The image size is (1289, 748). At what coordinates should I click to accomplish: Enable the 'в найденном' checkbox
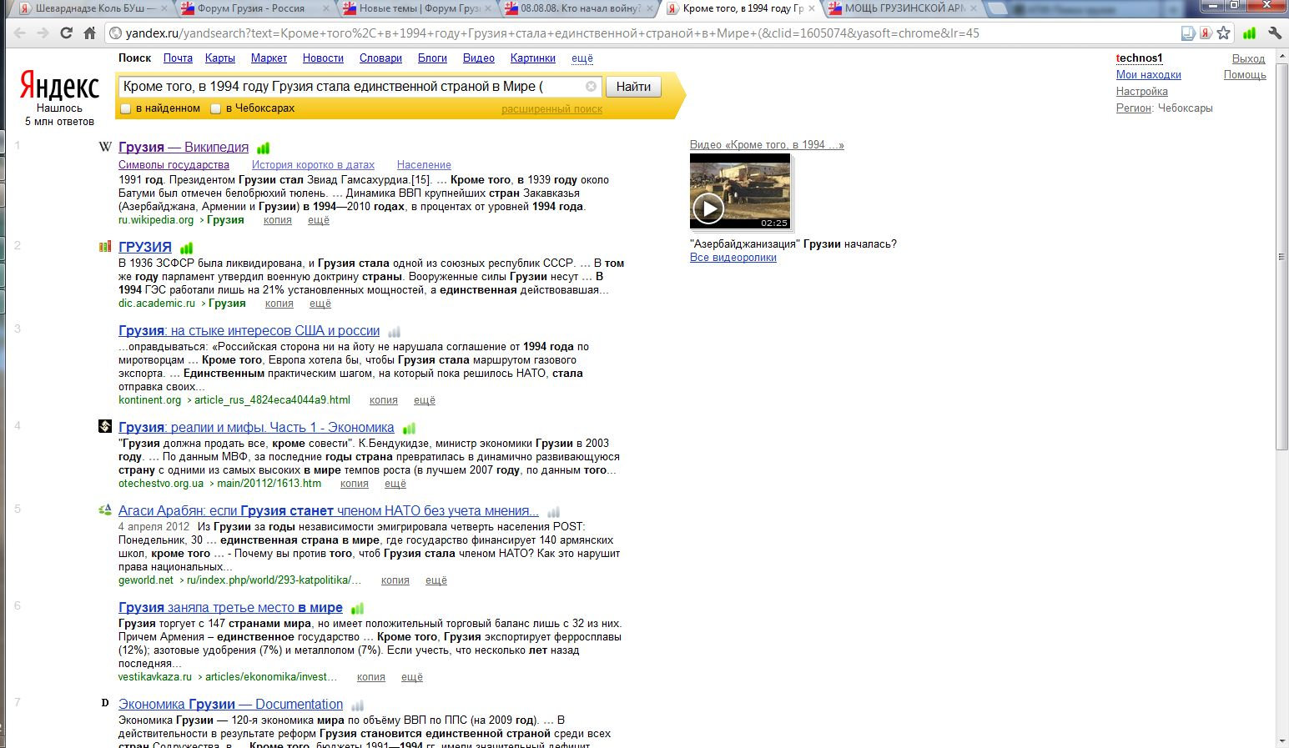(126, 108)
